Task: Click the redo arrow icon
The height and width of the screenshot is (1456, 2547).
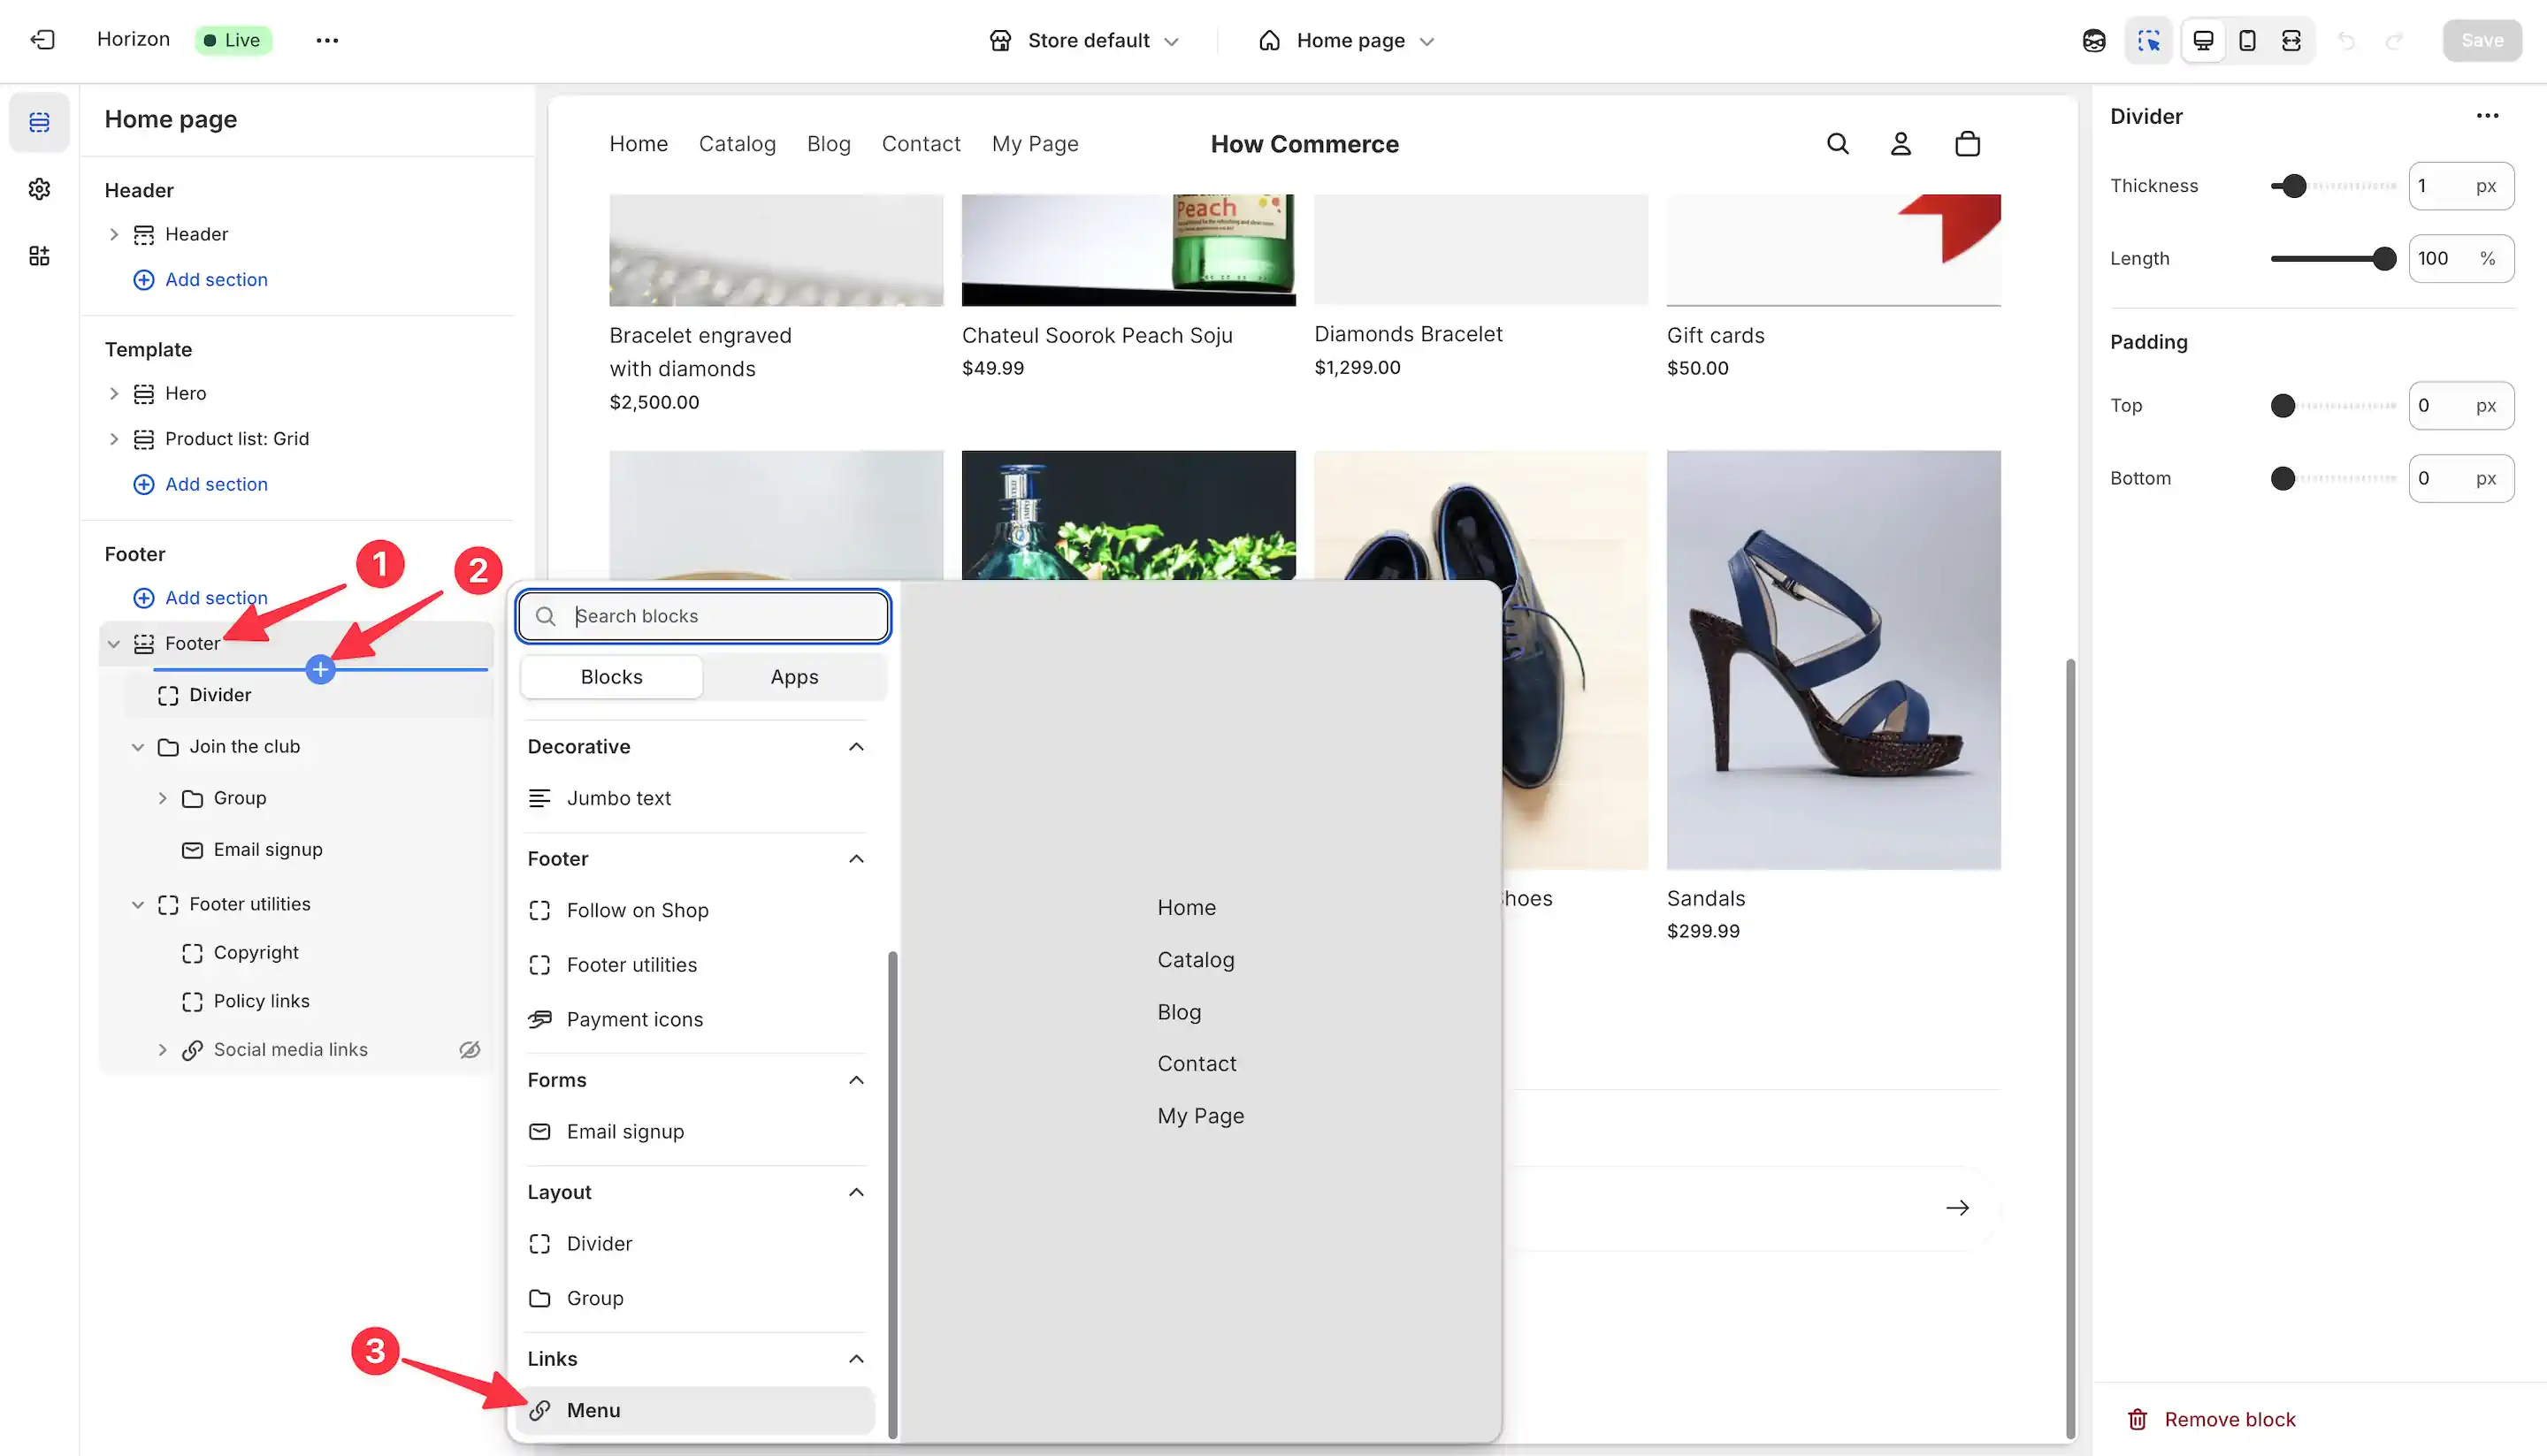Action: point(2394,40)
